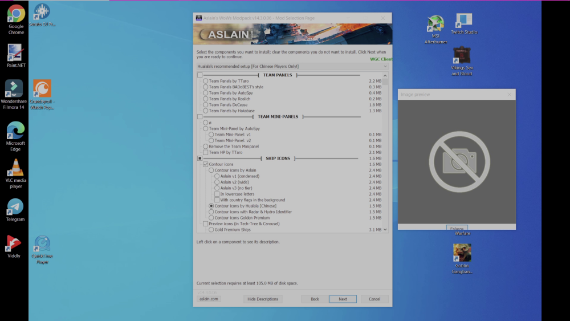570x321 pixels.
Task: Click the no-image placeholder in Image preview
Action: 459,162
